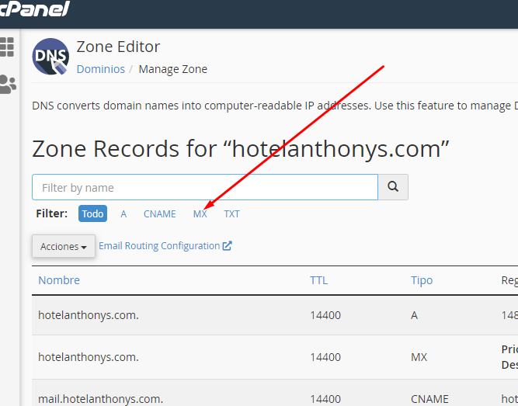Filter records by A type
The width and height of the screenshot is (518, 406).
(x=123, y=213)
